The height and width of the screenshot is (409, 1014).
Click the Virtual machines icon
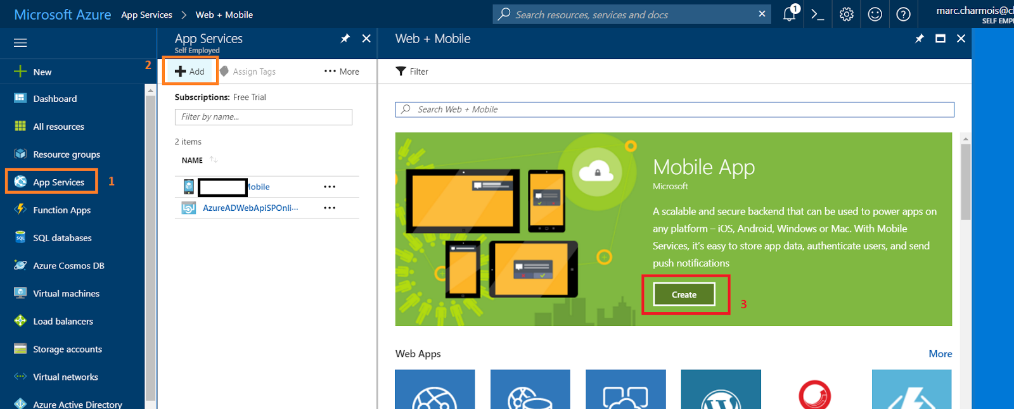click(x=20, y=293)
